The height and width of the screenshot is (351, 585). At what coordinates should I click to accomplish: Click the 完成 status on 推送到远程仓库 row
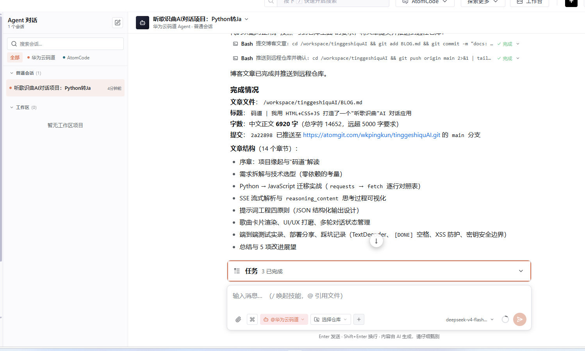point(505,58)
